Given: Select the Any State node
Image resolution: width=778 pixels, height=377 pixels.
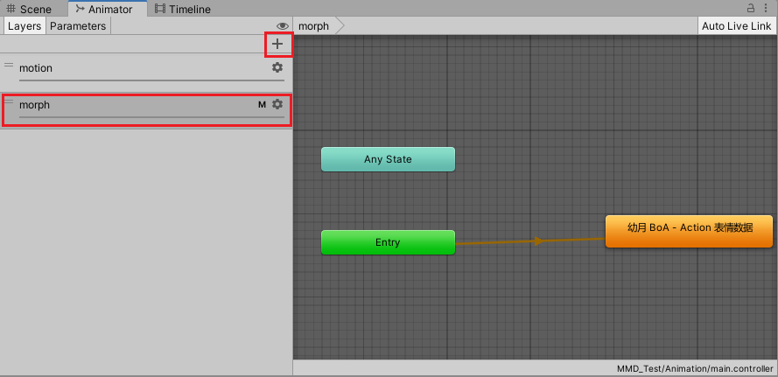Looking at the screenshot, I should (x=388, y=159).
